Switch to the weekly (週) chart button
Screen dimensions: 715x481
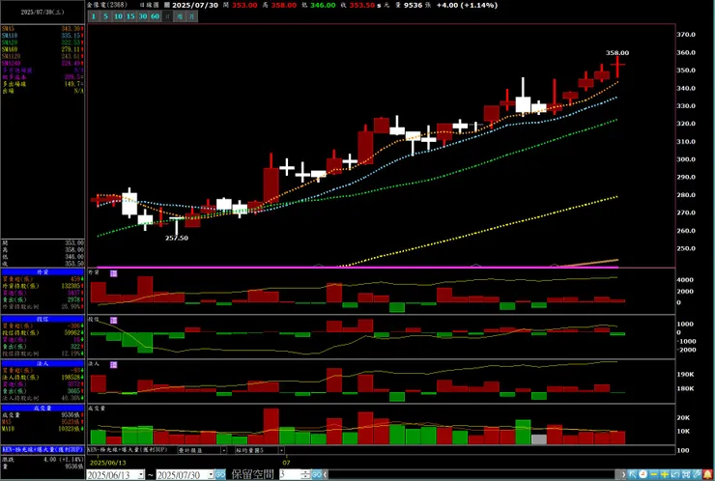[x=180, y=16]
